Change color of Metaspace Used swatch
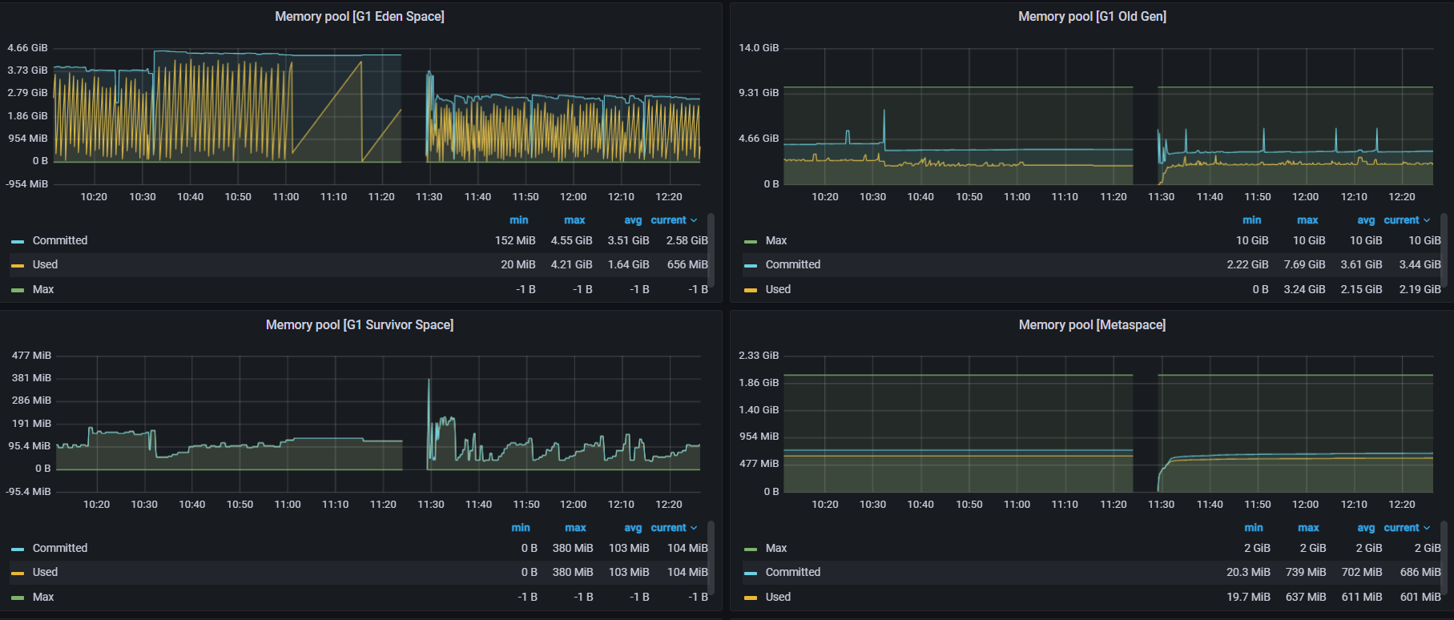The image size is (1454, 620). tap(751, 598)
